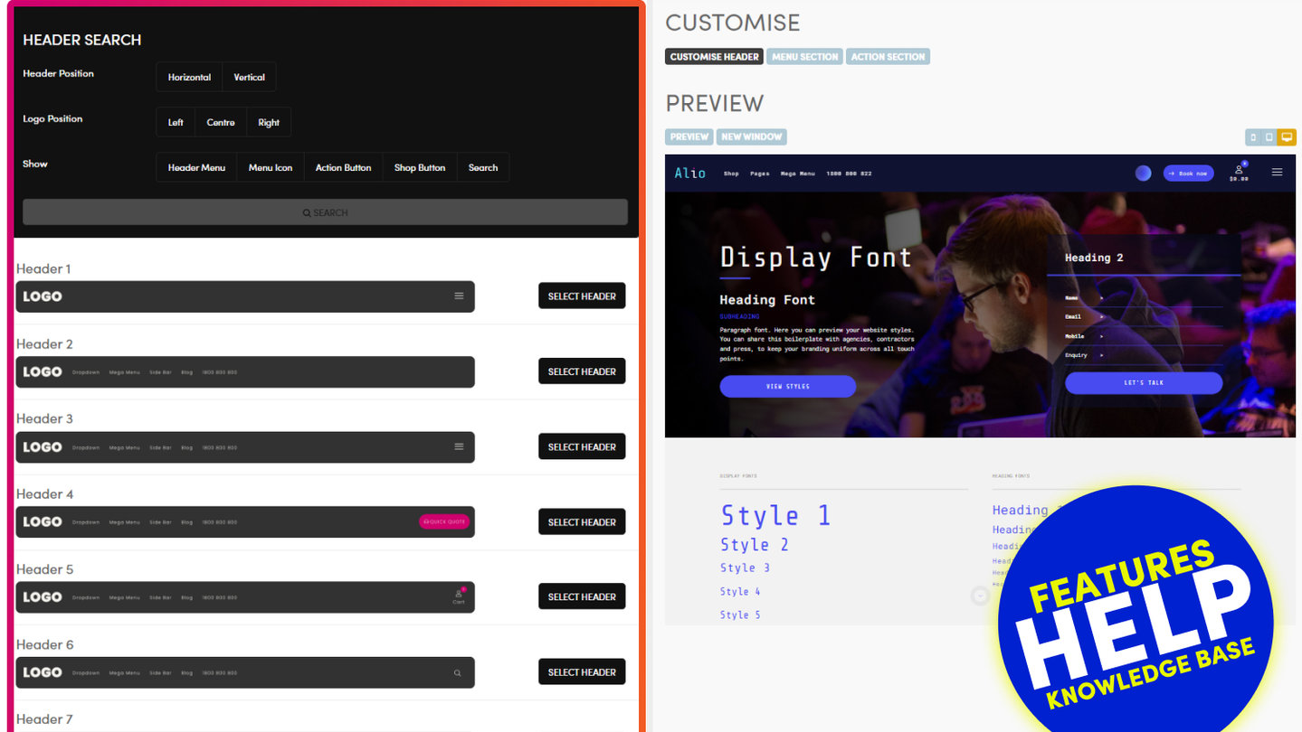This screenshot has height=732, width=1302.
Task: Switch preview to tablet device view
Action: (1269, 137)
